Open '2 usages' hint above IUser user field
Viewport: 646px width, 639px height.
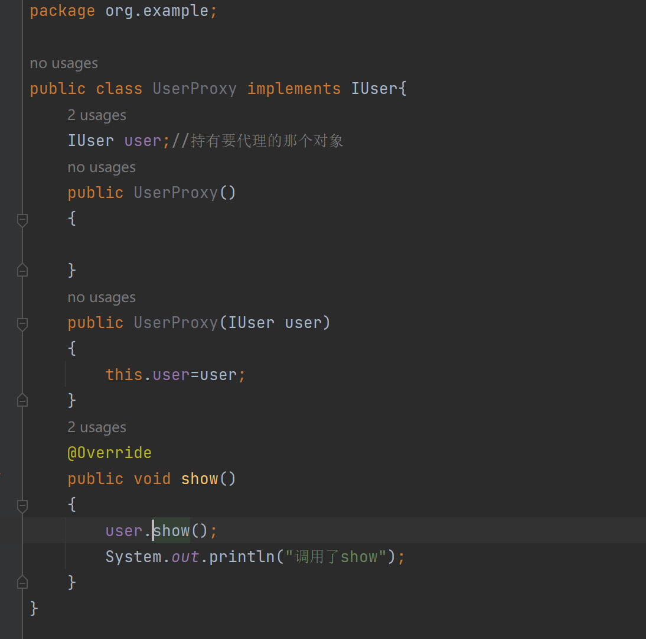(97, 115)
